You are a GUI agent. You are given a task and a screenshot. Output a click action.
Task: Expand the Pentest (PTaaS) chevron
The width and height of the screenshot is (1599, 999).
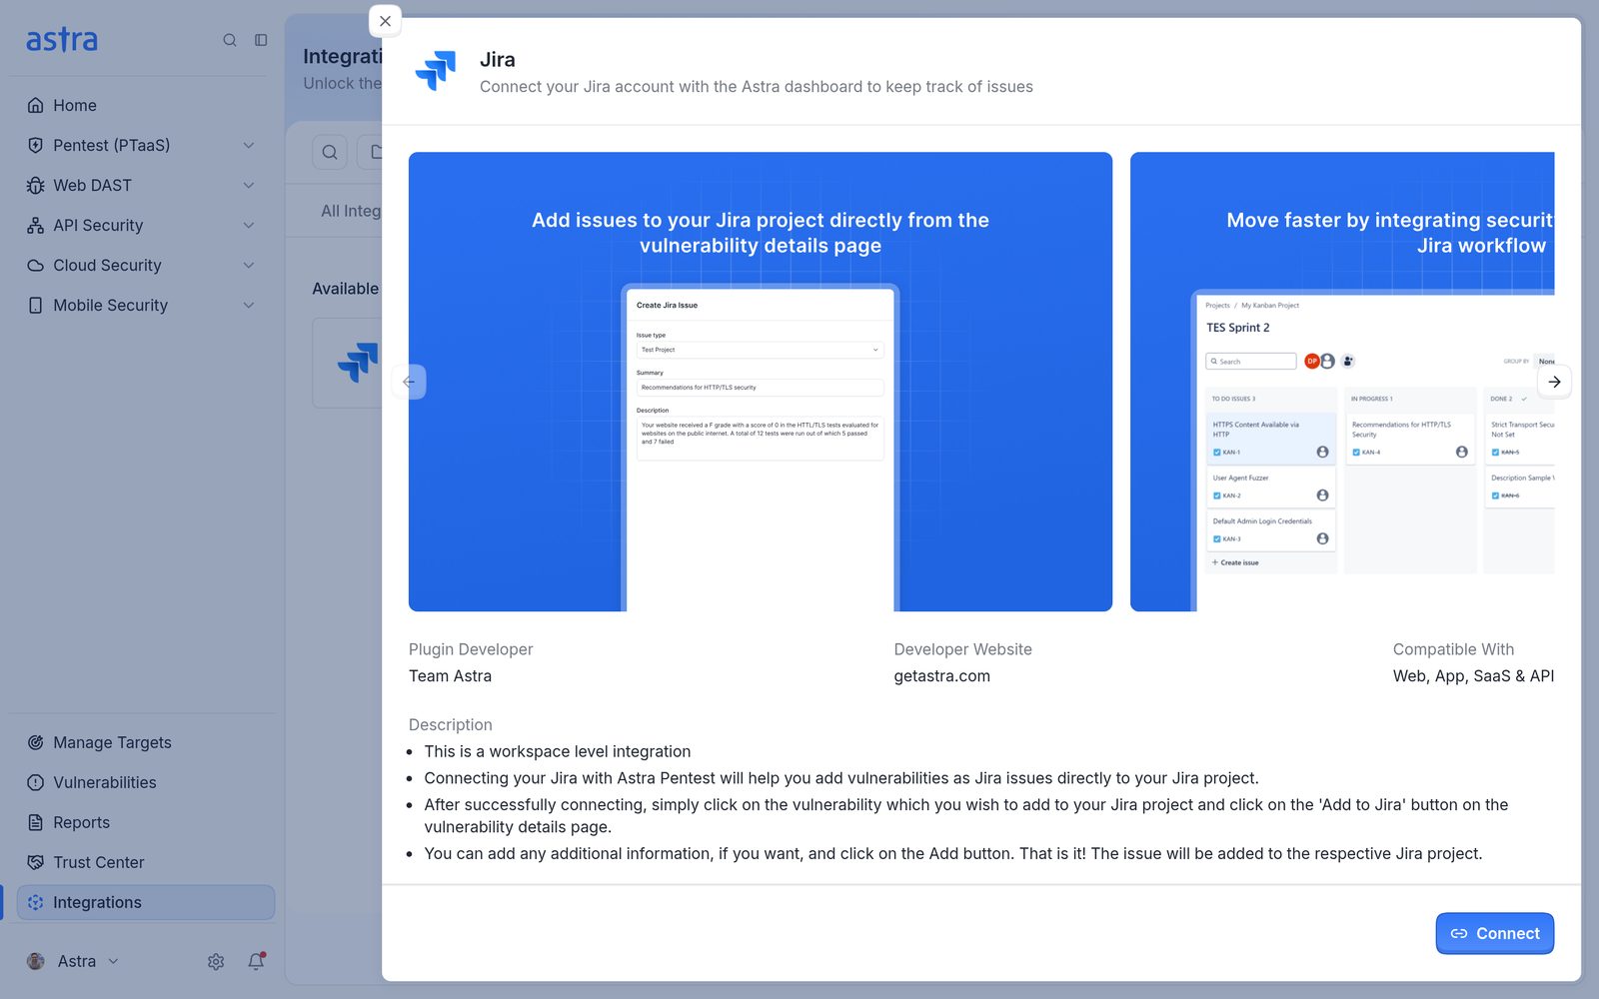coord(249,145)
